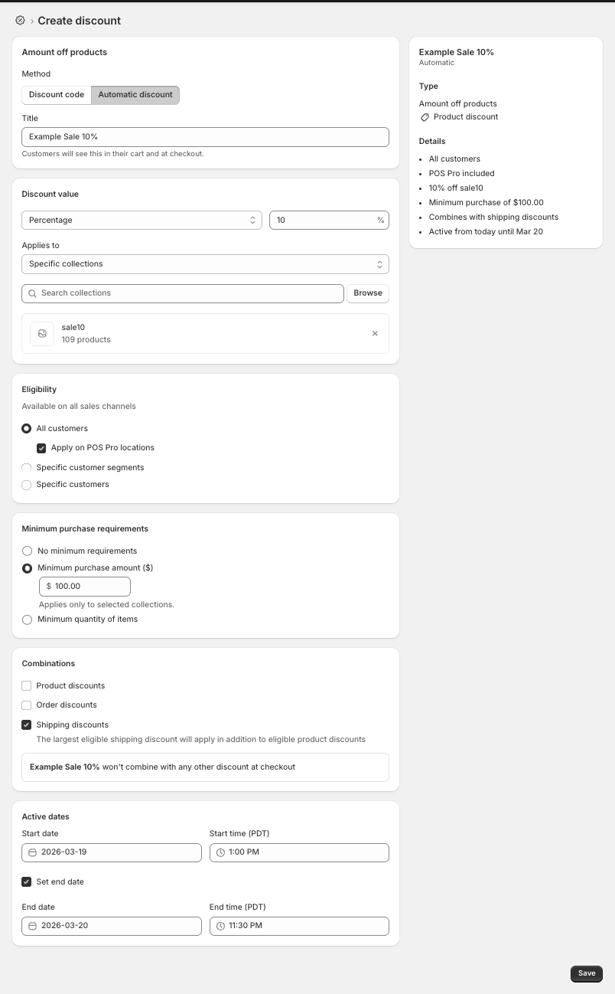Viewport: 615px width, 994px height.
Task: Save the discount
Action: pos(586,973)
